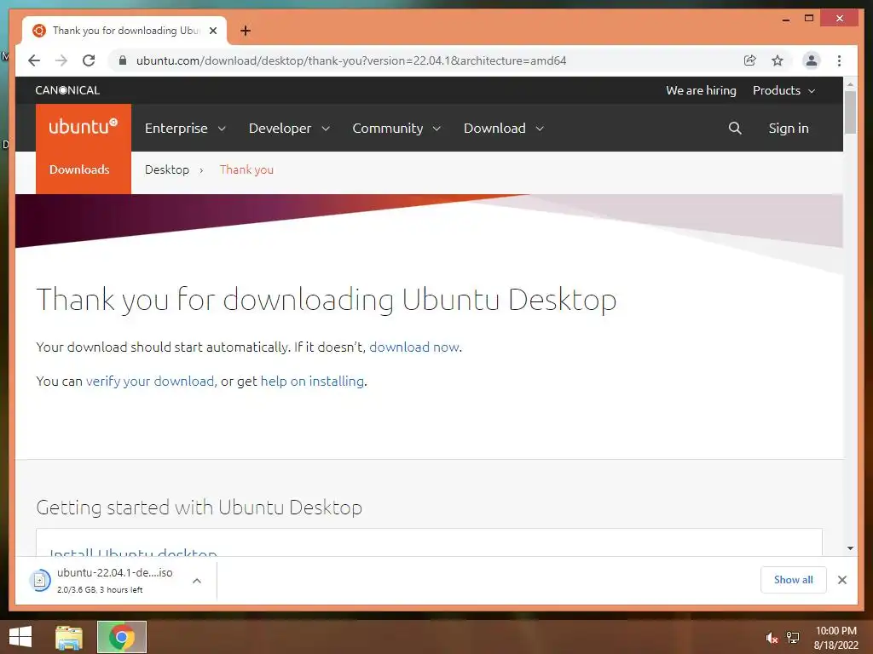The image size is (873, 654).
Task: Open 'help on installing' link
Action: pyautogui.click(x=312, y=381)
